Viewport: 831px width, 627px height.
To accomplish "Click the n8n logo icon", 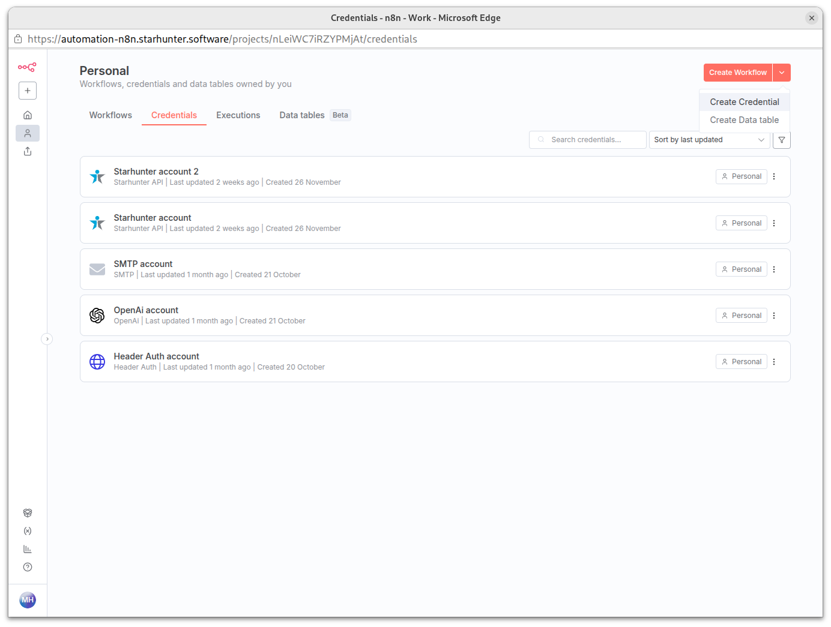I will 27,67.
